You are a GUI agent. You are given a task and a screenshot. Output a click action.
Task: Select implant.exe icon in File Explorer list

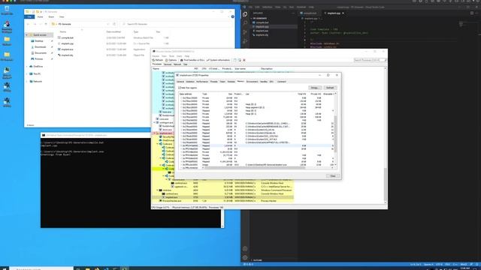click(59, 49)
